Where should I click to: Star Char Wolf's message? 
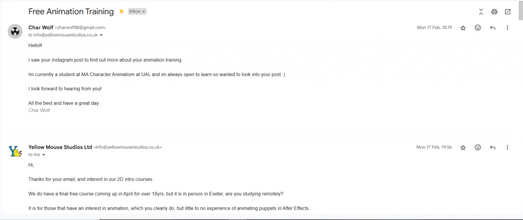[x=463, y=28]
